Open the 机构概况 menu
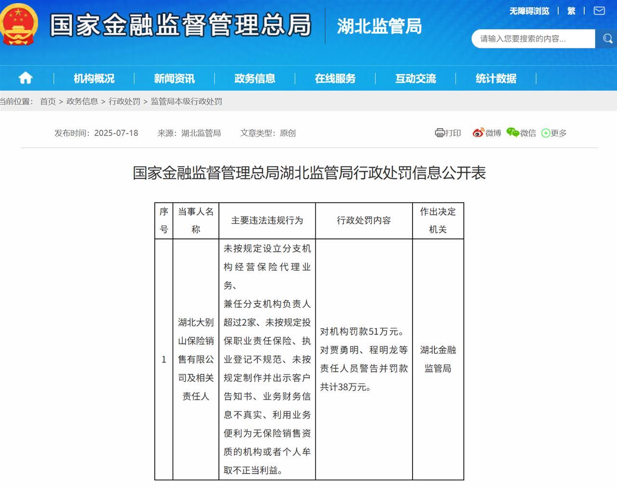This screenshot has height=489, width=617. pyautogui.click(x=94, y=78)
